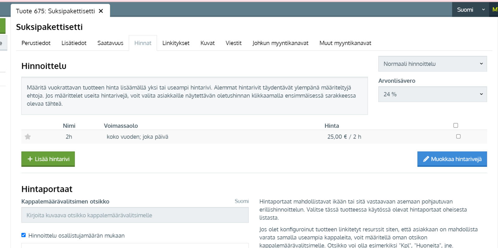Close the Tuote 675 Suksipakettisetti tab
This screenshot has height=248, width=498.
tap(101, 11)
